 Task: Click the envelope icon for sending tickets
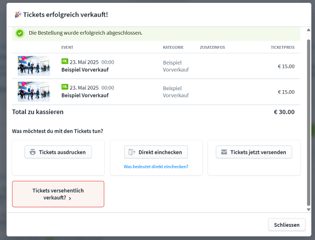(224, 152)
